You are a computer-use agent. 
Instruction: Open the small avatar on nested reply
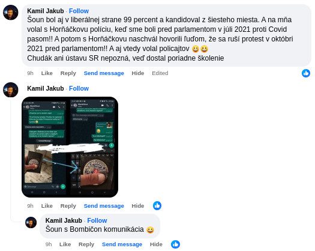pyautogui.click(x=31, y=222)
